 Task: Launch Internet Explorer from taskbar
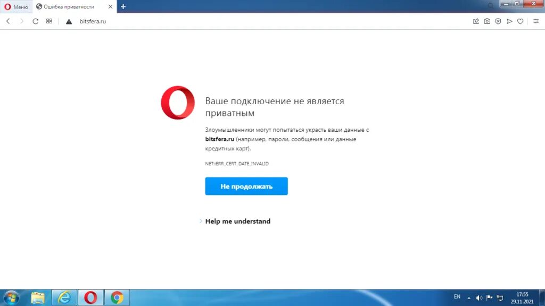tap(64, 297)
